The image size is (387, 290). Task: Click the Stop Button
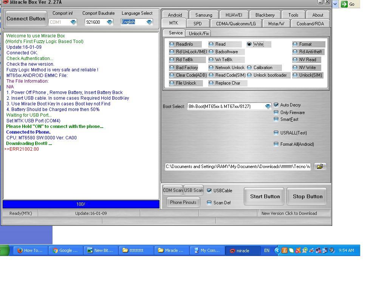(307, 196)
